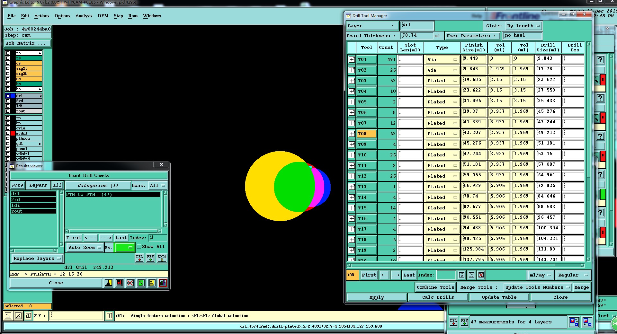The image size is (617, 334).
Task: Click Apply in Drill Tool Manager
Action: 377,297
